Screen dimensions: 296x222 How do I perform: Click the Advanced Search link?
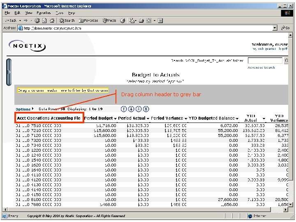click(261, 67)
